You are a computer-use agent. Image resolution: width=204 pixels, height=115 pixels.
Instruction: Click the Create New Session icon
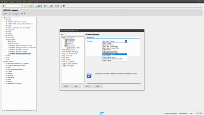click(55, 6)
